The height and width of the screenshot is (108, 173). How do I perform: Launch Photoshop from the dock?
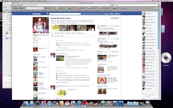121,104
